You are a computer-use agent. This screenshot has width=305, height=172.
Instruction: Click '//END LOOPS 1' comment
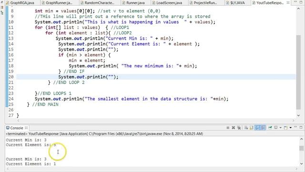54,93
